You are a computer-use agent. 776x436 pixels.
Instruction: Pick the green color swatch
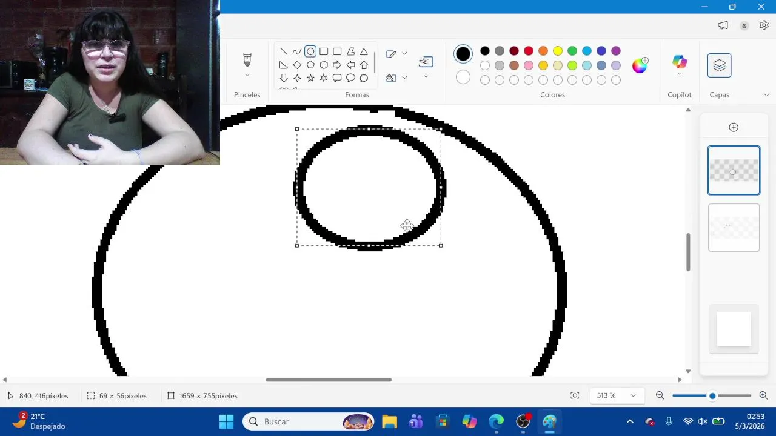pos(572,51)
